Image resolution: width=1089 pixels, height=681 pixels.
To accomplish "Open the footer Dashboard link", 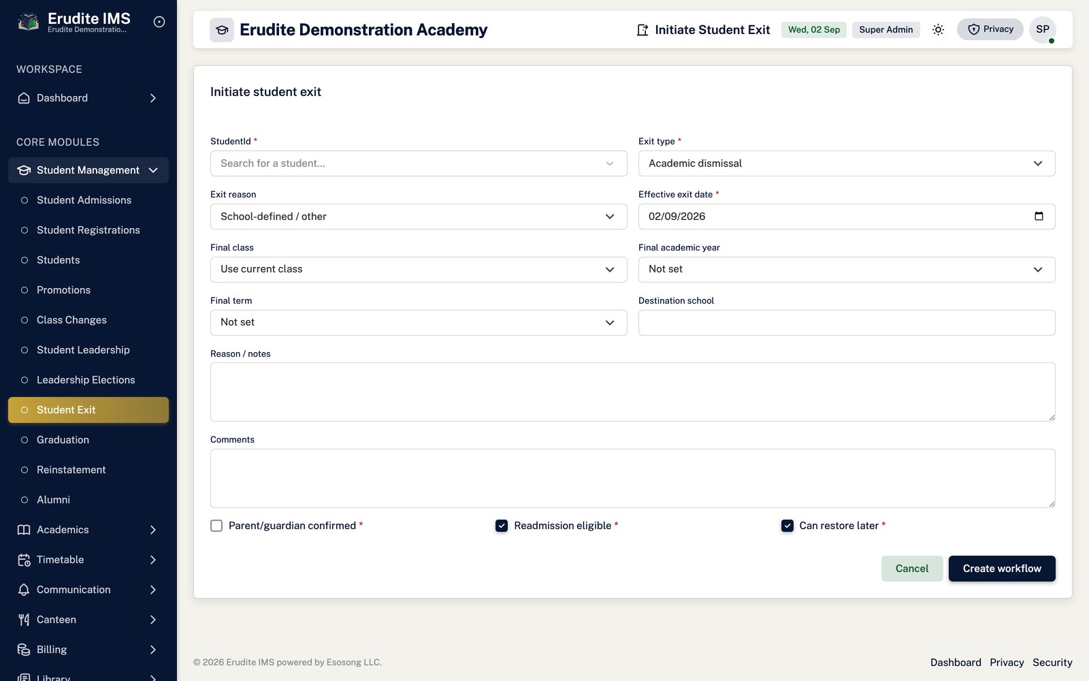I will [956, 663].
